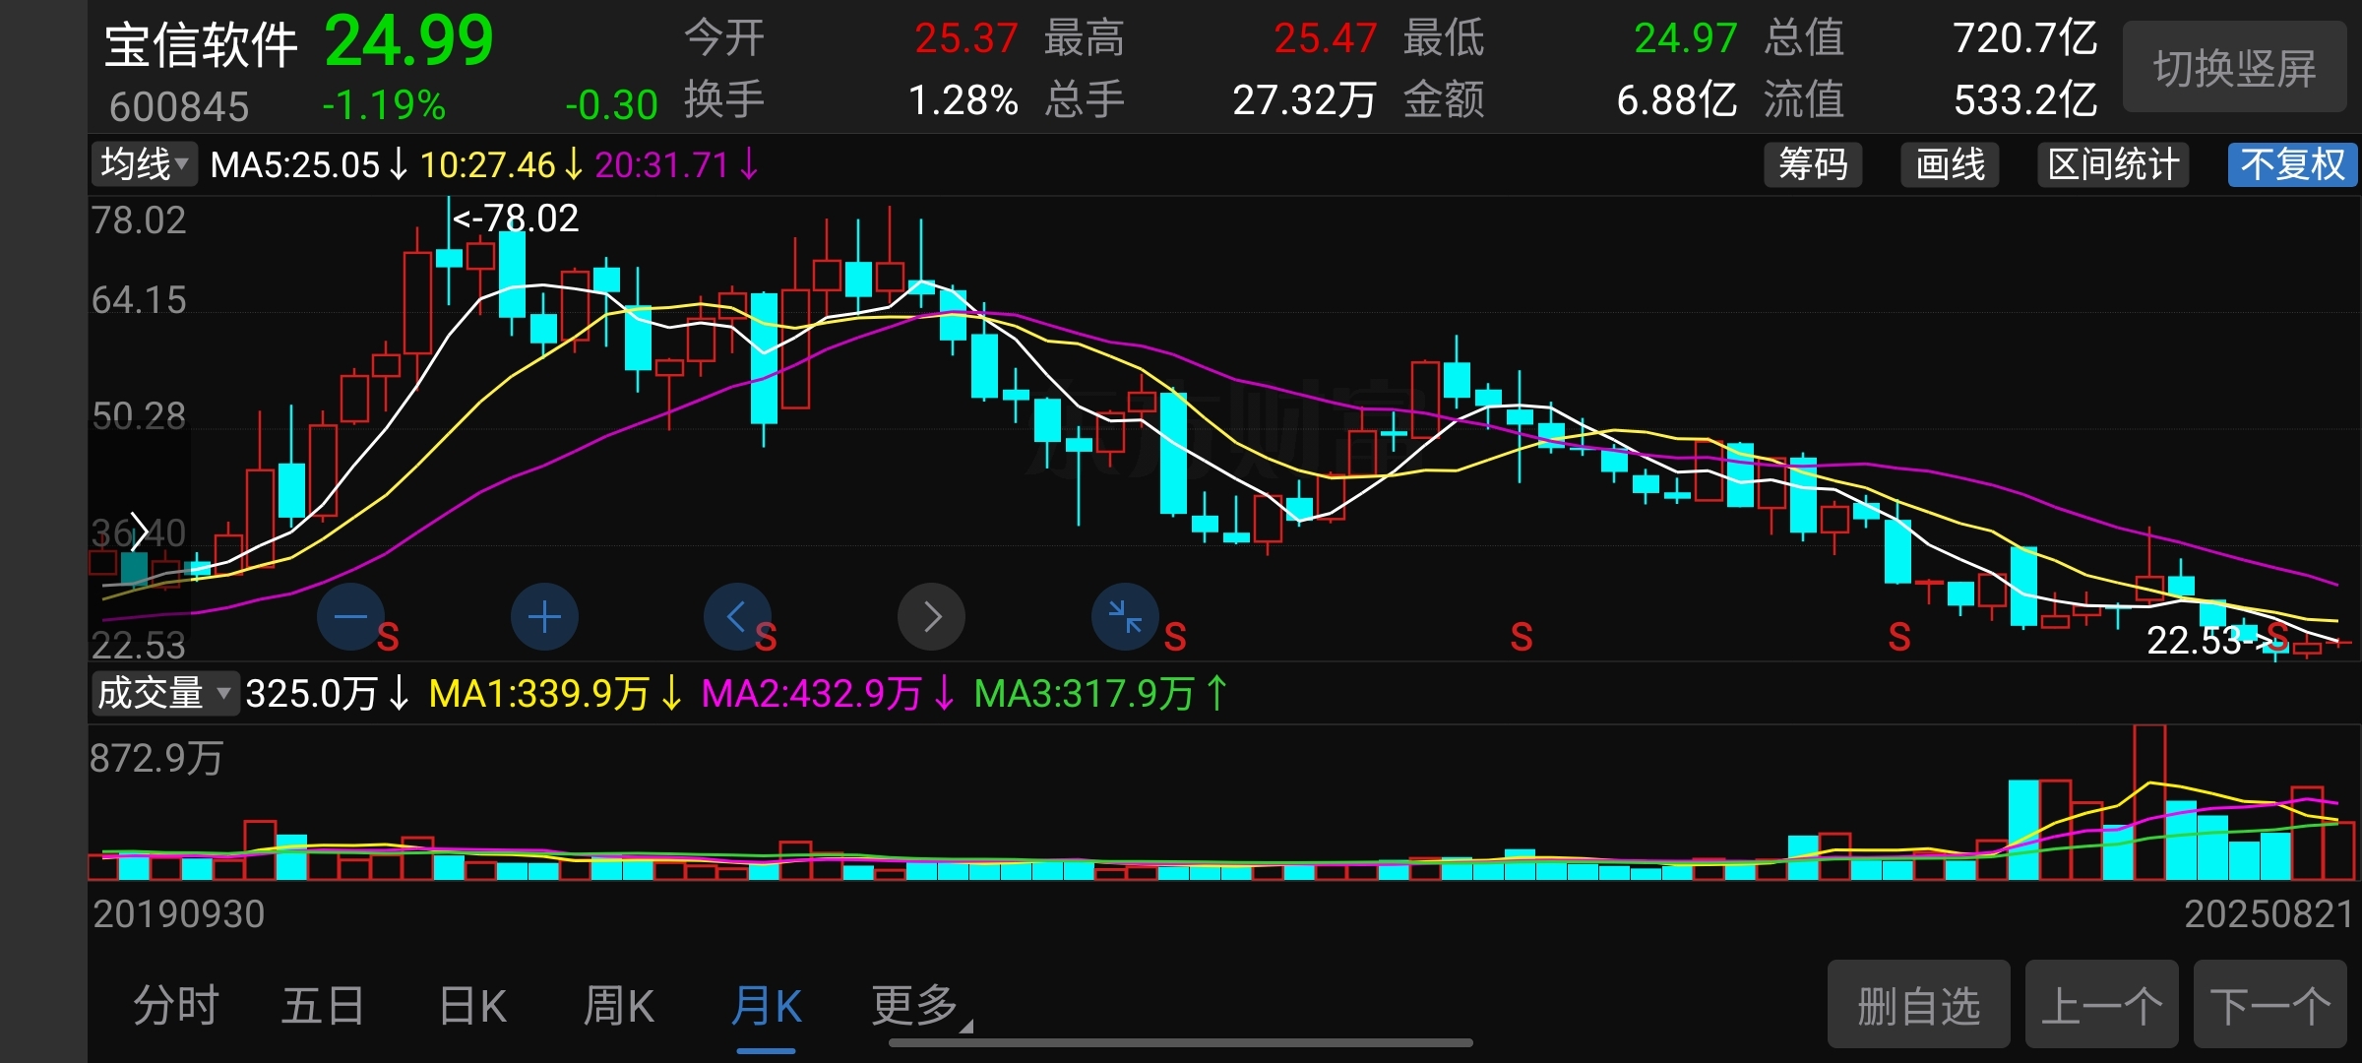
Task: Tap the MA1:339.9万 volume average
Action: pyautogui.click(x=538, y=694)
